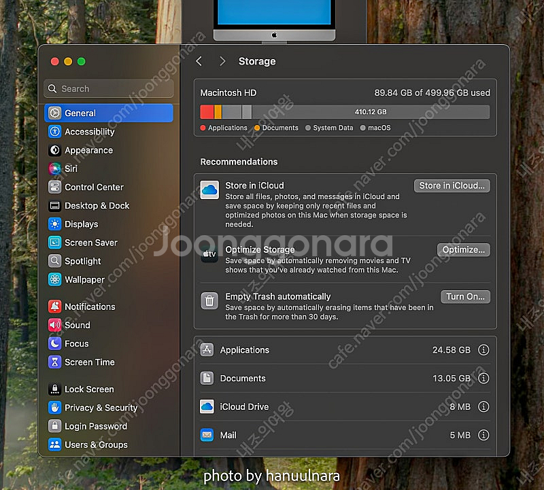Click orange Documents segment of storage bar
Image resolution: width=544 pixels, height=490 pixels.
coord(218,112)
